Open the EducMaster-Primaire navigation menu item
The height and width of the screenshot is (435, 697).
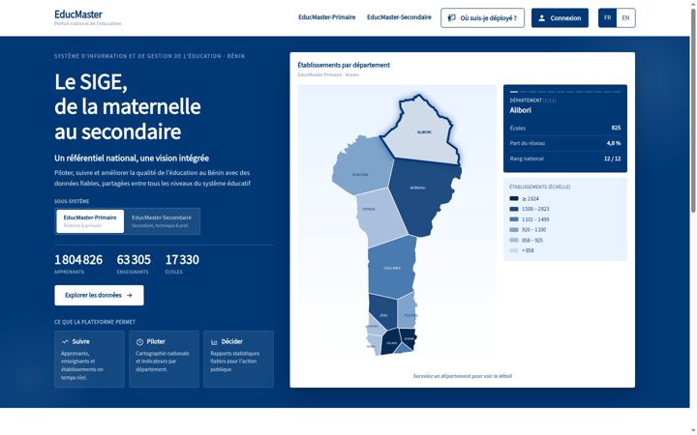coord(327,17)
